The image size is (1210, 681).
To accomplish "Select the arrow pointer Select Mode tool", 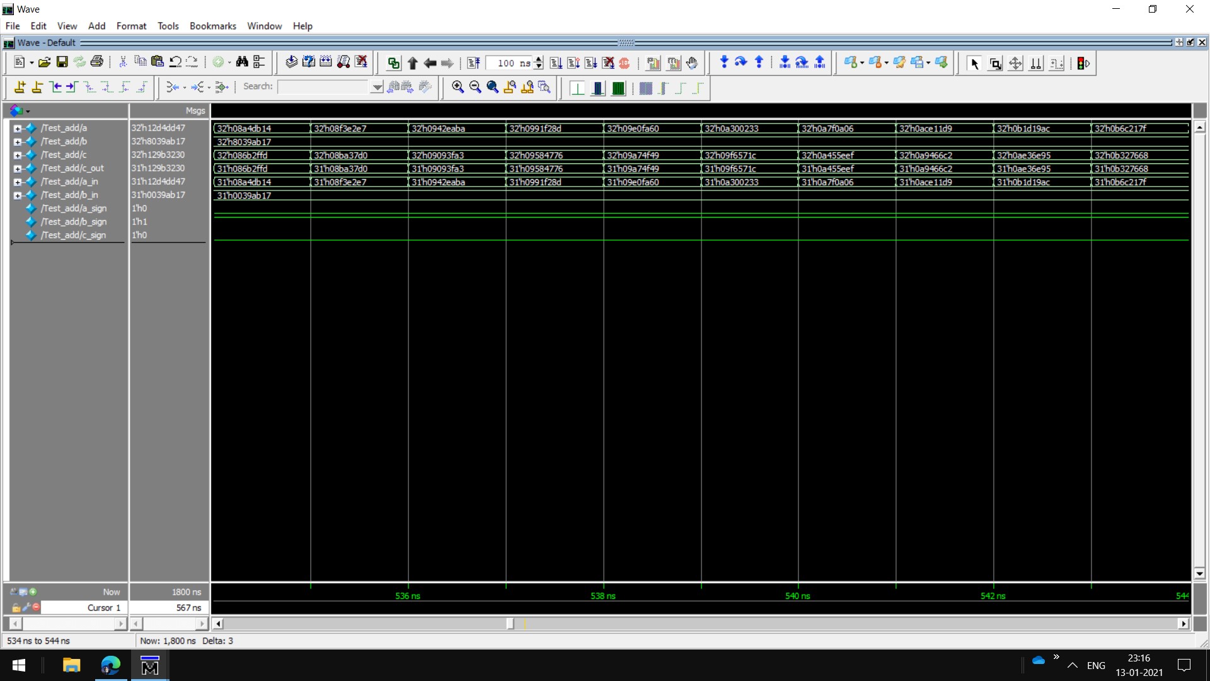I will 974,64.
